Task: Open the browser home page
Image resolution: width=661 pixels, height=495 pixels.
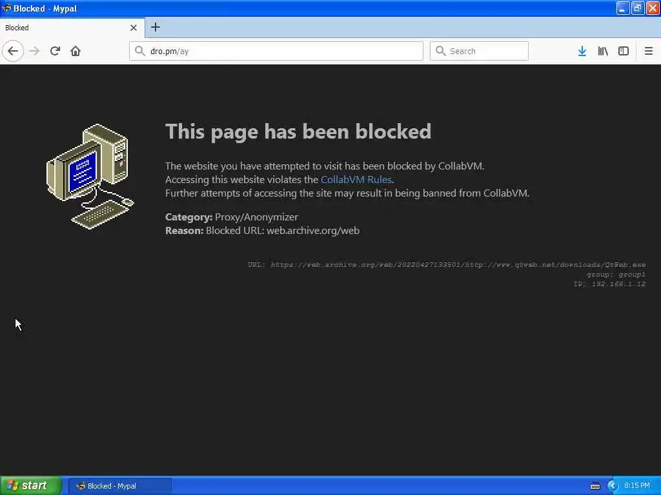Action: (76, 51)
